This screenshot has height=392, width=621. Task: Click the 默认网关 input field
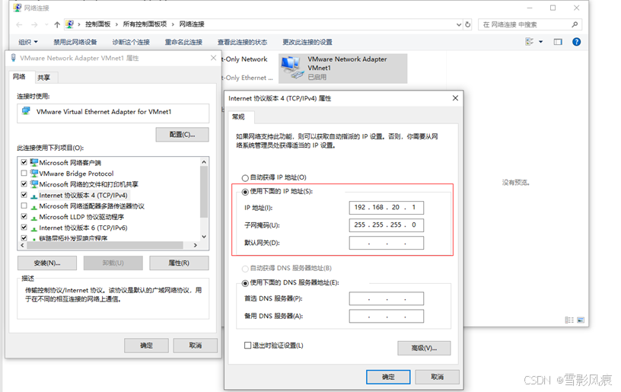(x=386, y=243)
